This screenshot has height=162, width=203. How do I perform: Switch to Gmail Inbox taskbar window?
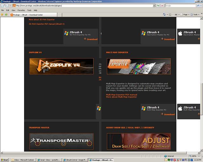[x=49, y=160]
